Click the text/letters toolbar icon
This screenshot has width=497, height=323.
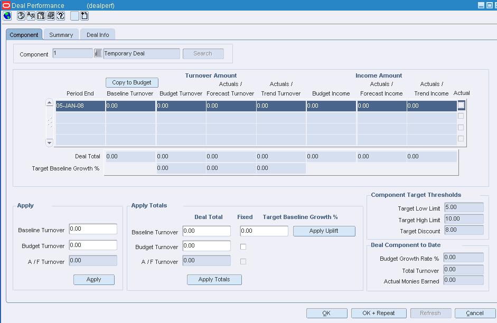click(x=31, y=16)
